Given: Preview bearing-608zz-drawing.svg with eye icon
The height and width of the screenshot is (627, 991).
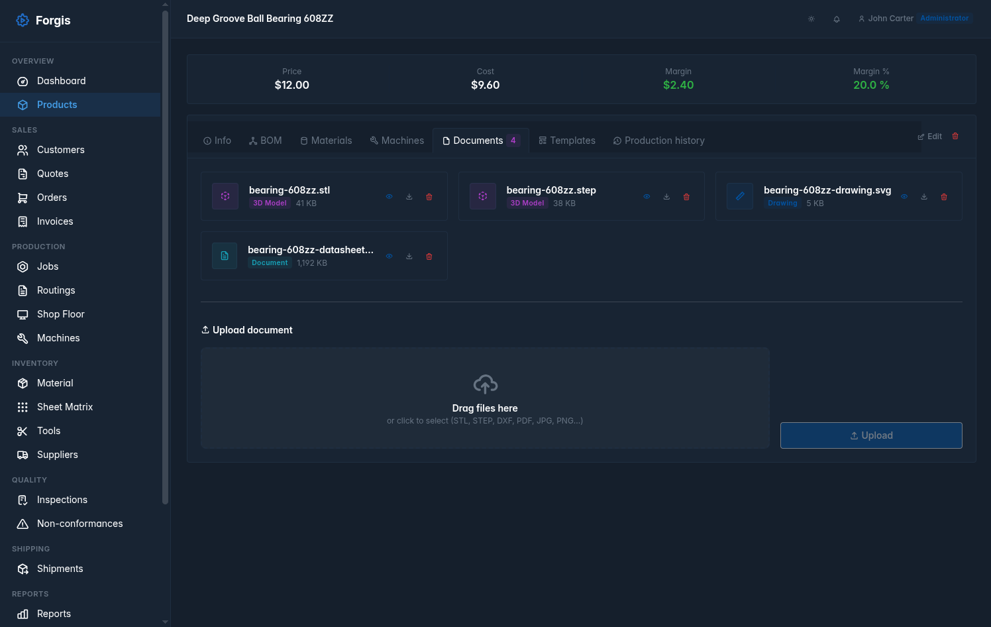Looking at the screenshot, I should [x=904, y=197].
